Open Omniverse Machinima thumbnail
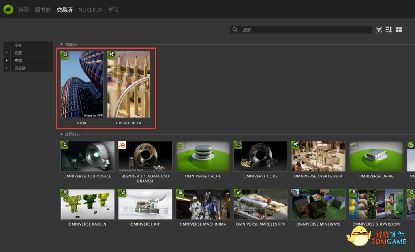This screenshot has width=415, height=252. click(x=203, y=204)
